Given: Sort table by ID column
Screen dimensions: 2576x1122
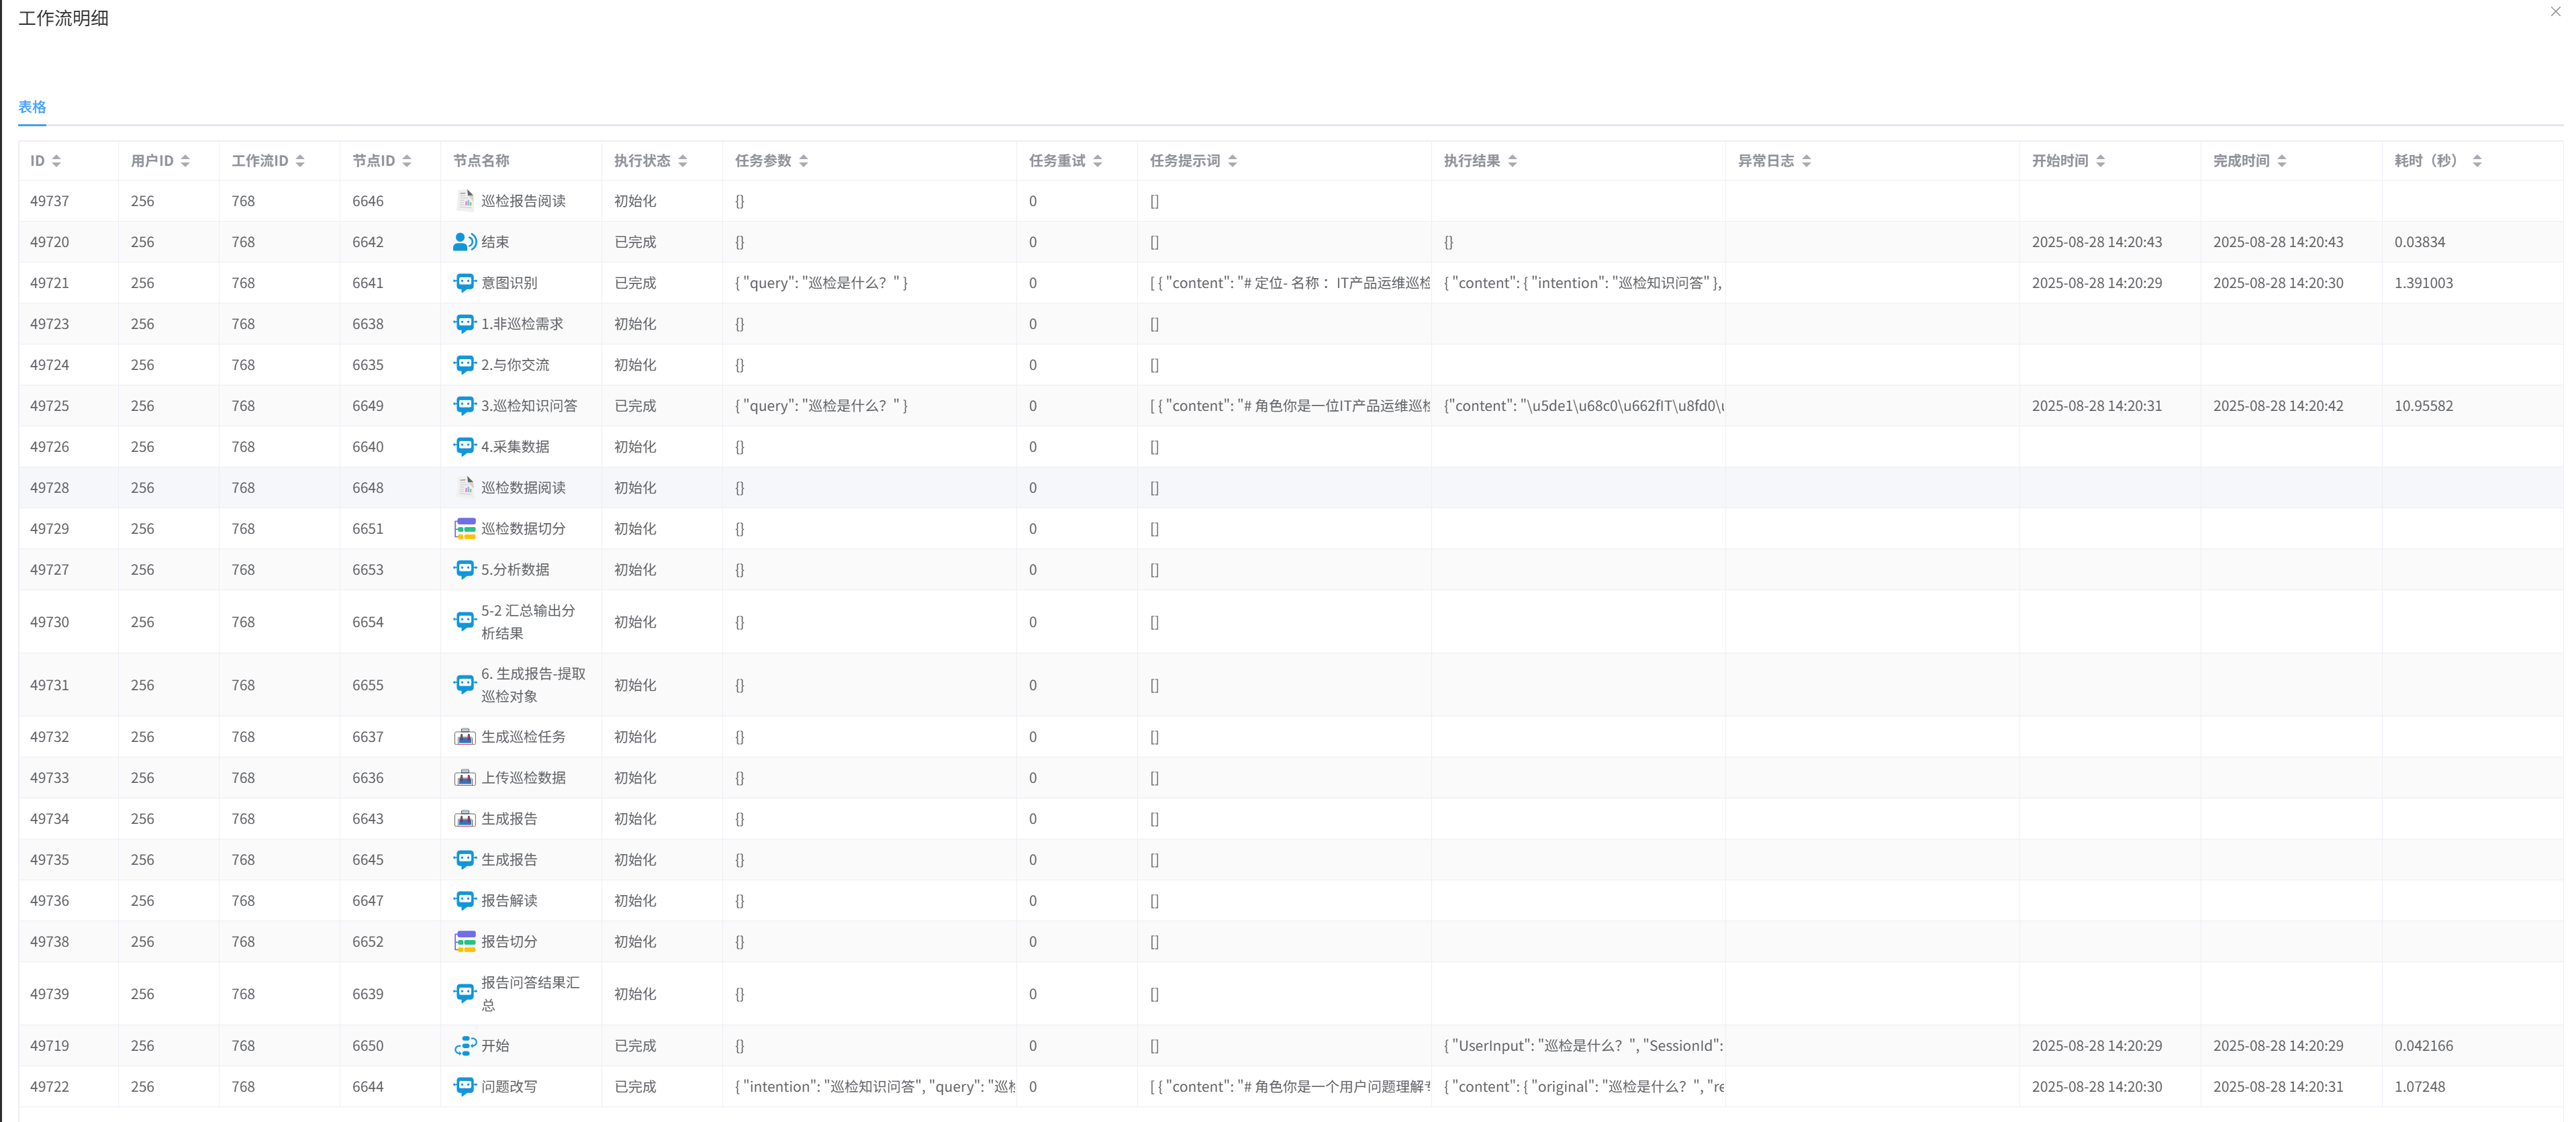Looking at the screenshot, I should click(x=56, y=161).
